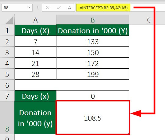Select column B header
Screen dimensions: 165x140
93,20
